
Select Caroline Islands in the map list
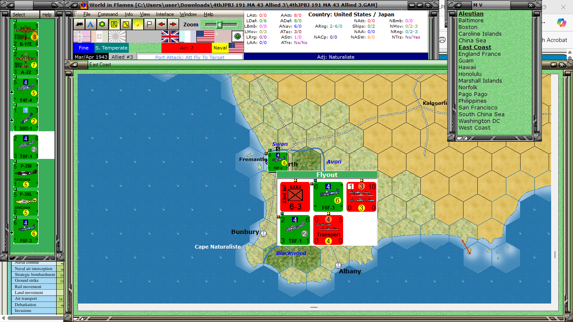coord(480,34)
